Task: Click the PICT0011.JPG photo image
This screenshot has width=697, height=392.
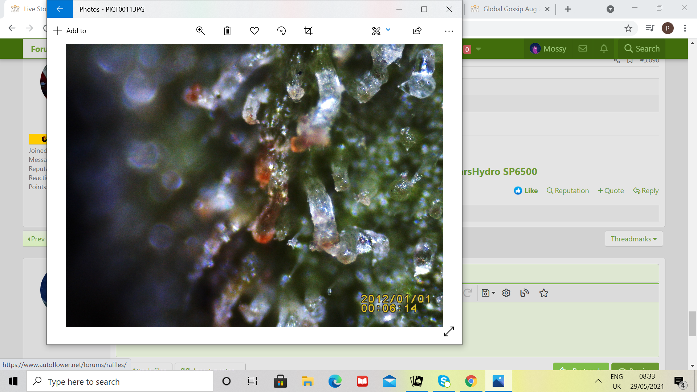Action: click(x=254, y=185)
